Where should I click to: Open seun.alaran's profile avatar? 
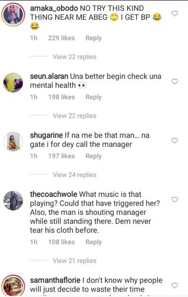click(x=13, y=83)
